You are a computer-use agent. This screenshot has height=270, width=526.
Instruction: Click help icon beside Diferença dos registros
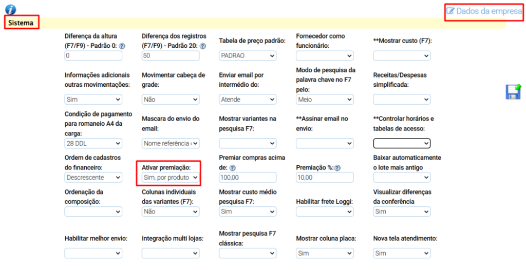coord(203,47)
